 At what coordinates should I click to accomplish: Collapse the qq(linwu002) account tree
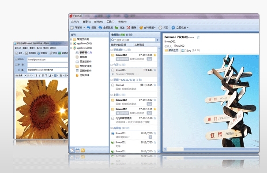[71, 48]
